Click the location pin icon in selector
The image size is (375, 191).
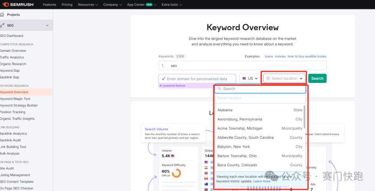point(268,78)
